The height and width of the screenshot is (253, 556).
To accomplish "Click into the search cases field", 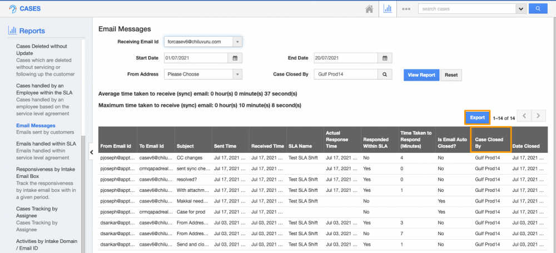I will [466, 9].
